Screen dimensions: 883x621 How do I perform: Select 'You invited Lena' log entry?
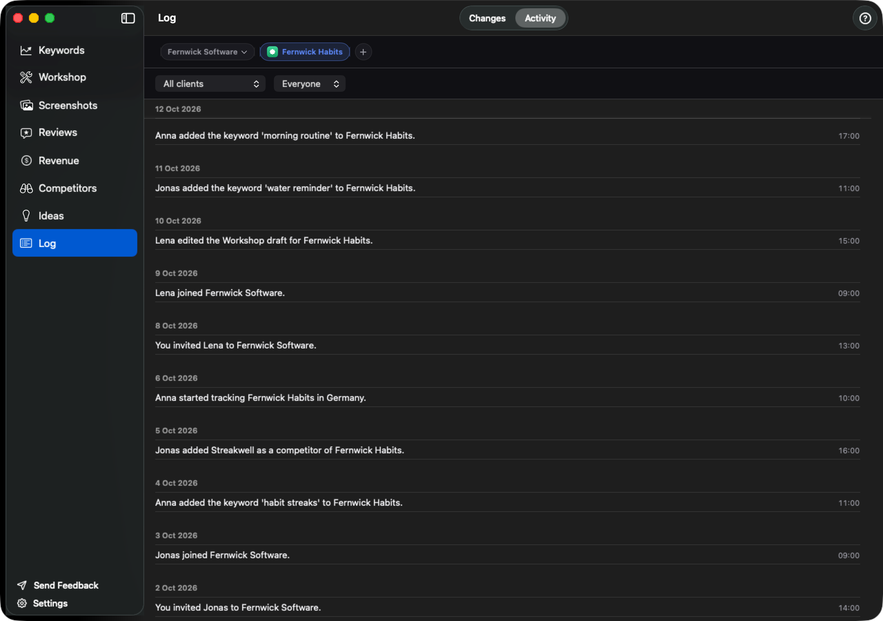point(507,345)
